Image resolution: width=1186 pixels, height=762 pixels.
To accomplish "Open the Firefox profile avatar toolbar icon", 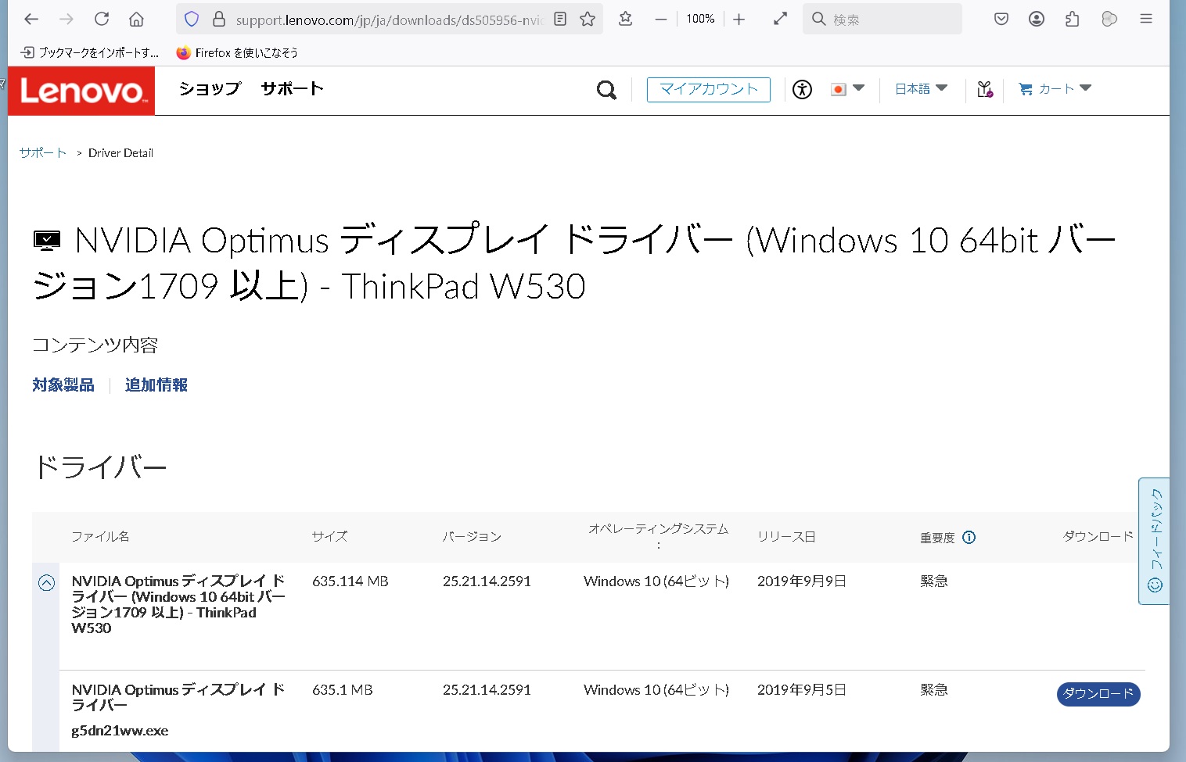I will pos(1109,19).
